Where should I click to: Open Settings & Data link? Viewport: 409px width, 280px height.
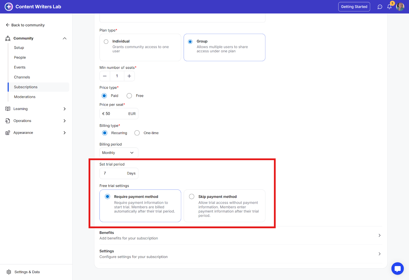(x=27, y=272)
